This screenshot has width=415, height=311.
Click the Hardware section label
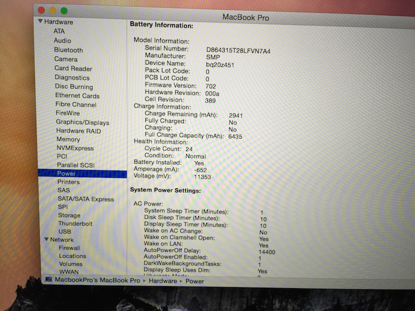click(59, 22)
